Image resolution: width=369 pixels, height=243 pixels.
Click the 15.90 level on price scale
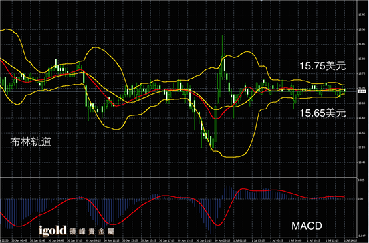tap(362, 29)
